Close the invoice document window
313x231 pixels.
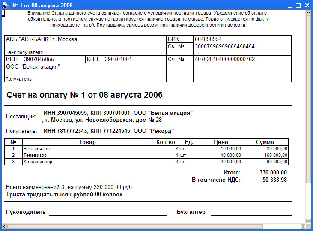307,6
